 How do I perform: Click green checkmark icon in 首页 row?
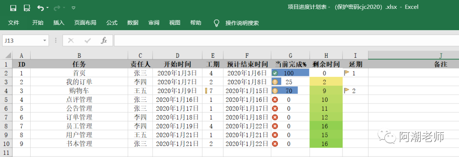pos(275,73)
